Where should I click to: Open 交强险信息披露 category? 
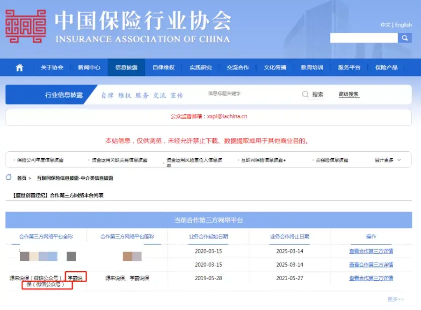pos(332,160)
